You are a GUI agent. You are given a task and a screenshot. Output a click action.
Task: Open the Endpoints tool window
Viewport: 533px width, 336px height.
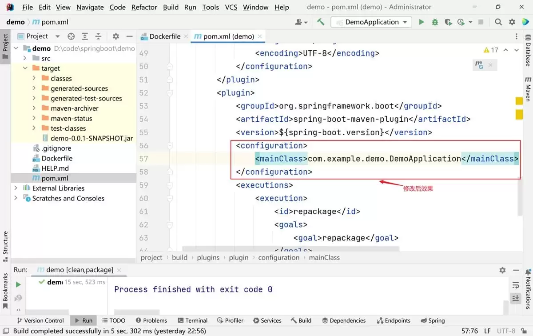pos(394,320)
